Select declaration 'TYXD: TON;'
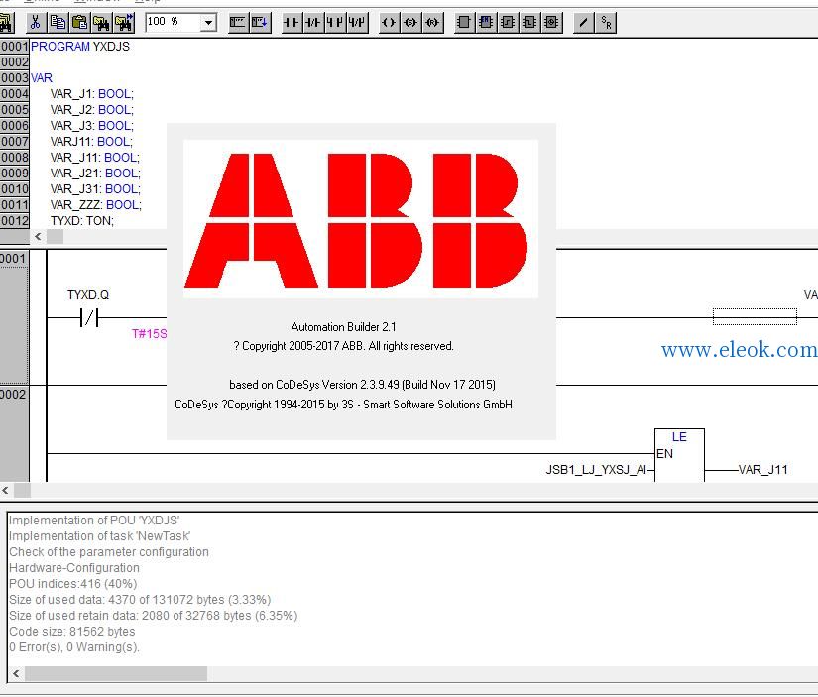This screenshot has height=697, width=818. click(x=82, y=221)
